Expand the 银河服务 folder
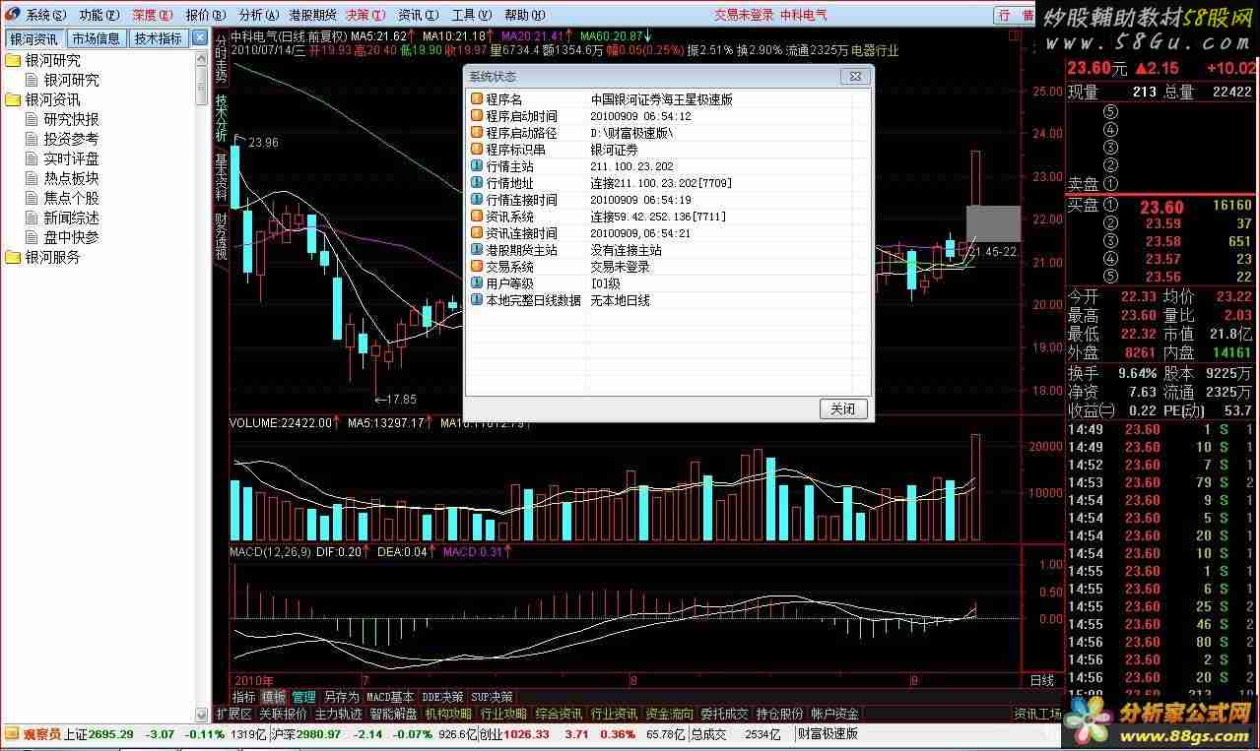The width and height of the screenshot is (1260, 751). point(13,257)
